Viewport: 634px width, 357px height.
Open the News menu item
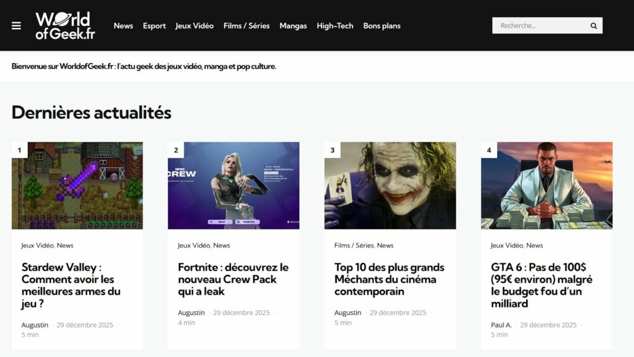[123, 26]
